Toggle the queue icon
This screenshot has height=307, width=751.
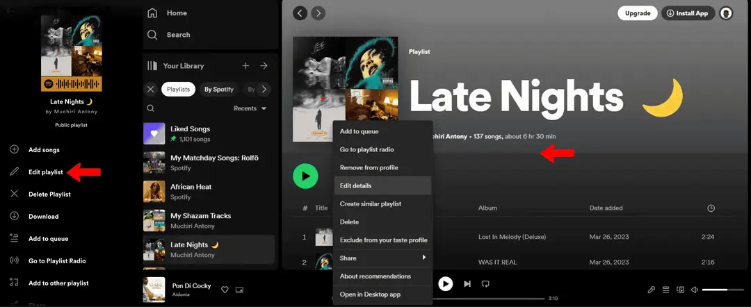(665, 290)
